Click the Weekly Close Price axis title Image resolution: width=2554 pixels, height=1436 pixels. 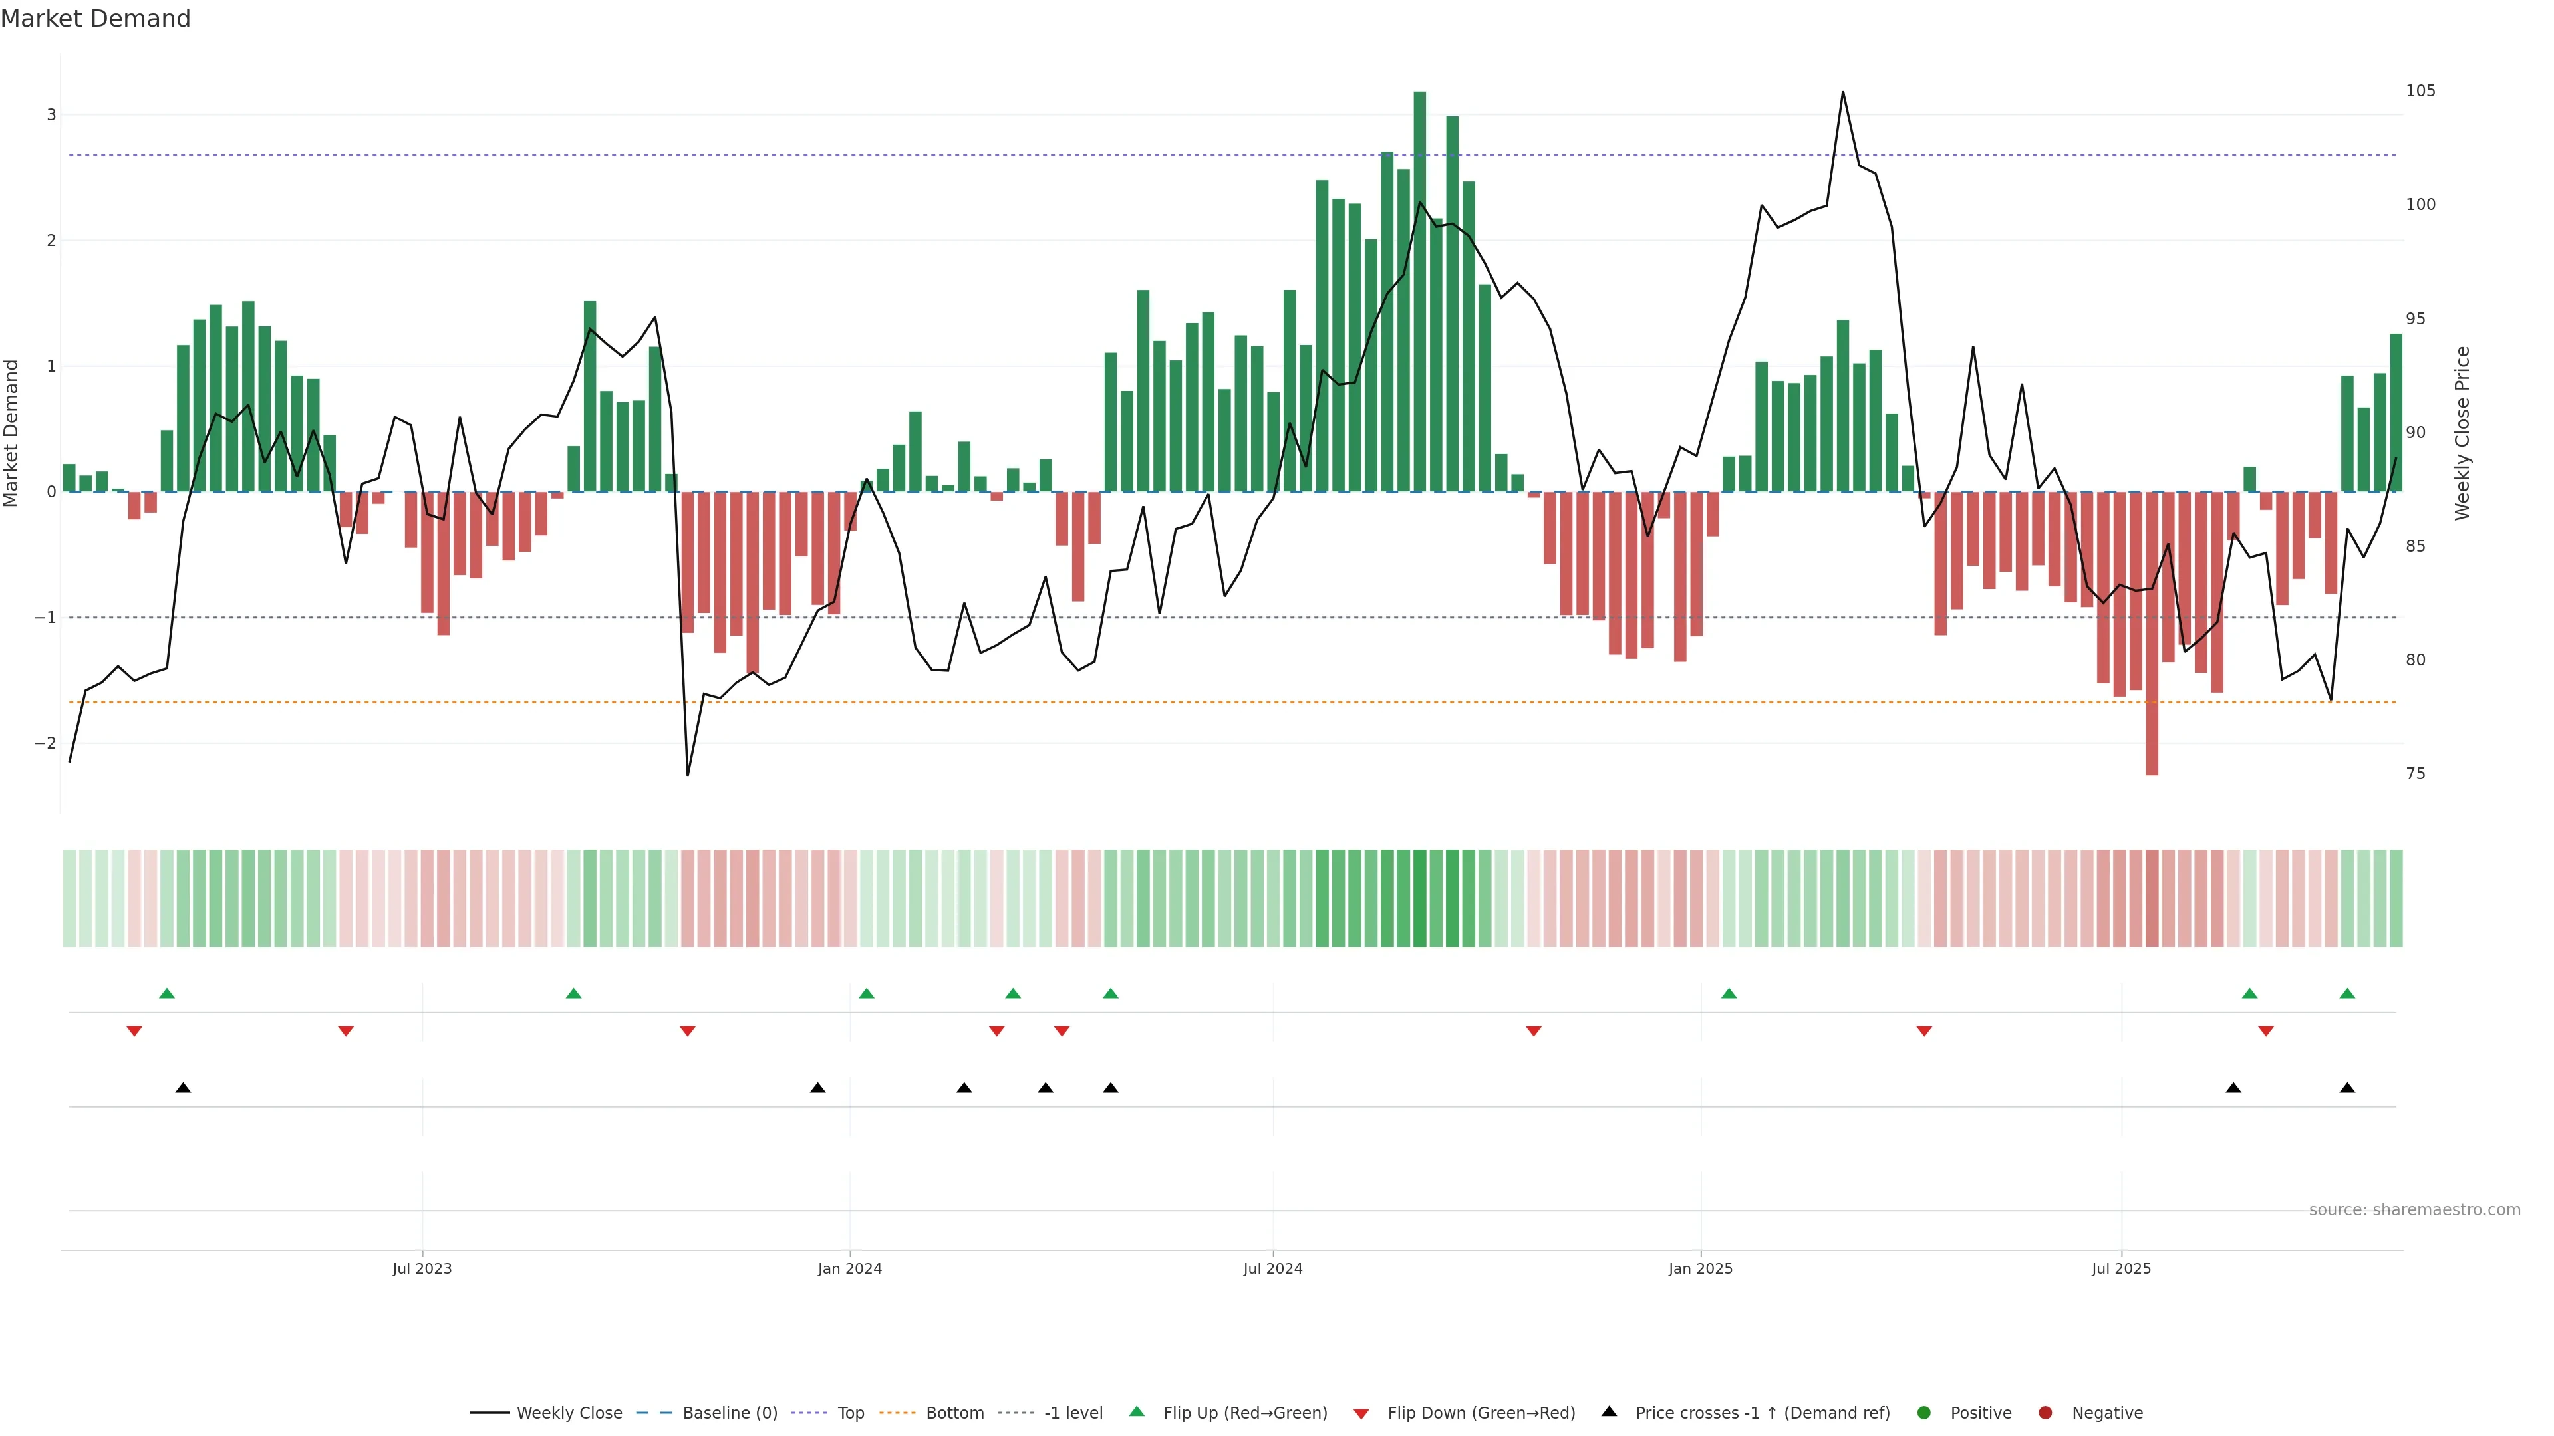coord(2463,433)
